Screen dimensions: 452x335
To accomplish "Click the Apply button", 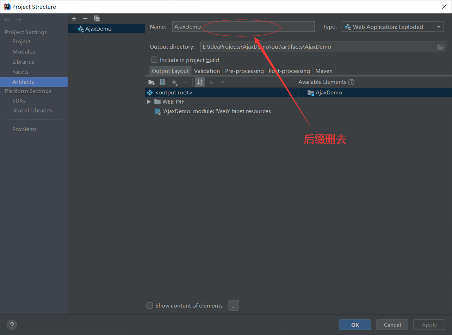I will click(429, 325).
